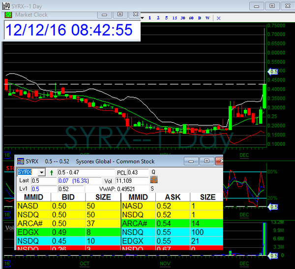This screenshot has height=269, width=295.
Task: Set chart interval to 15 minutes
Action: click(175, 18)
